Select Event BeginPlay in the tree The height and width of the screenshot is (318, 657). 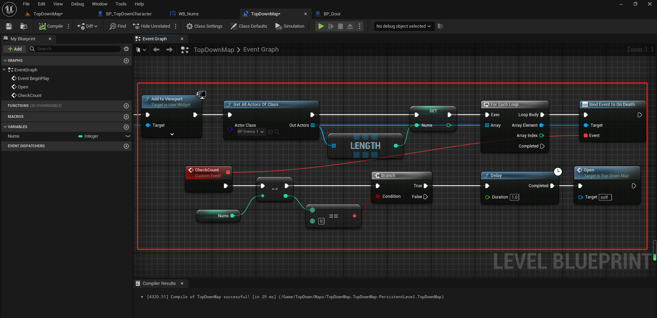33,79
